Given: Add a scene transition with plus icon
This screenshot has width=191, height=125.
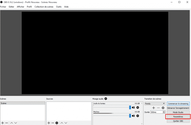Looking at the screenshot, I should tap(154, 108).
